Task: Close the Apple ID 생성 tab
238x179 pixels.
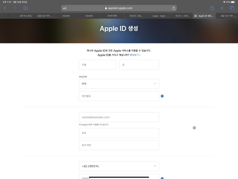Action: coord(195,16)
